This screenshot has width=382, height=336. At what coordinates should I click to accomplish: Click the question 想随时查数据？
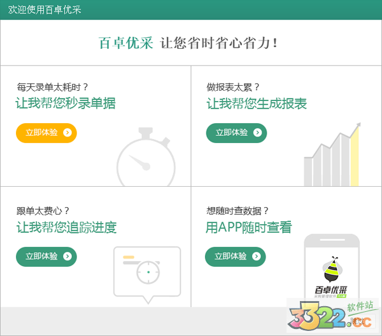point(237,210)
